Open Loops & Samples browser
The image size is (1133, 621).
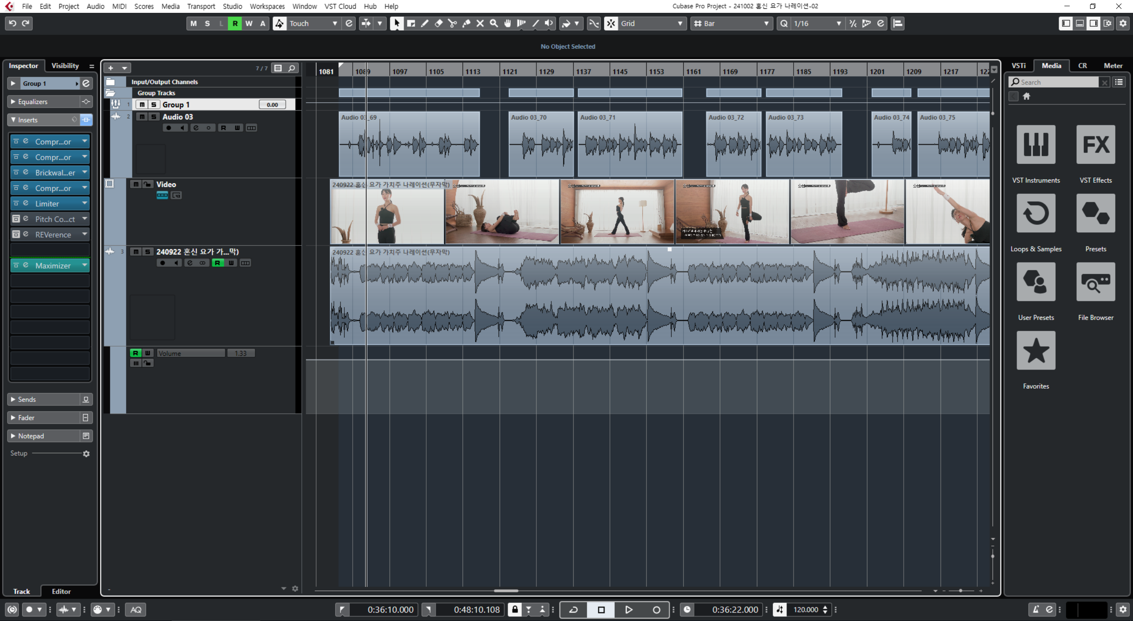[1036, 213]
